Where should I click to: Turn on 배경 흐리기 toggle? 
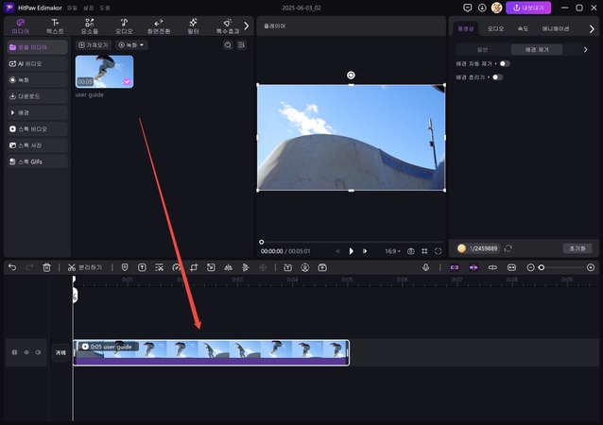(497, 77)
